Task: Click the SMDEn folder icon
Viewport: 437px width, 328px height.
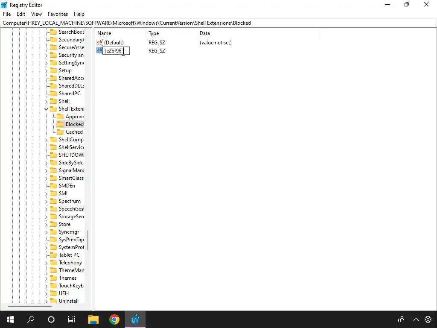Action: tap(53, 186)
